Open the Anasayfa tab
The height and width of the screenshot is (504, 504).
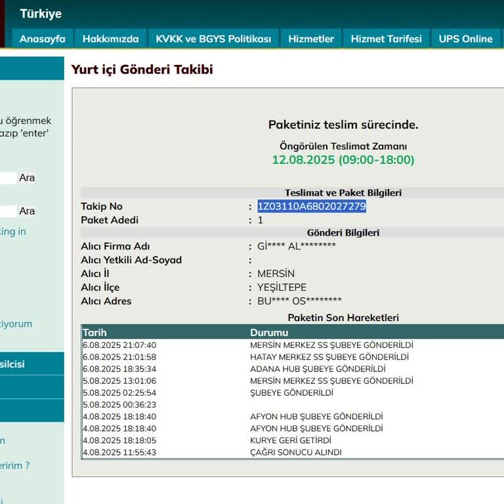42,39
